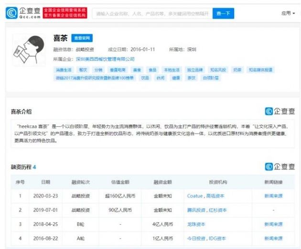
Task: Select the 茶饮 tag
Action: pyautogui.click(x=192, y=78)
